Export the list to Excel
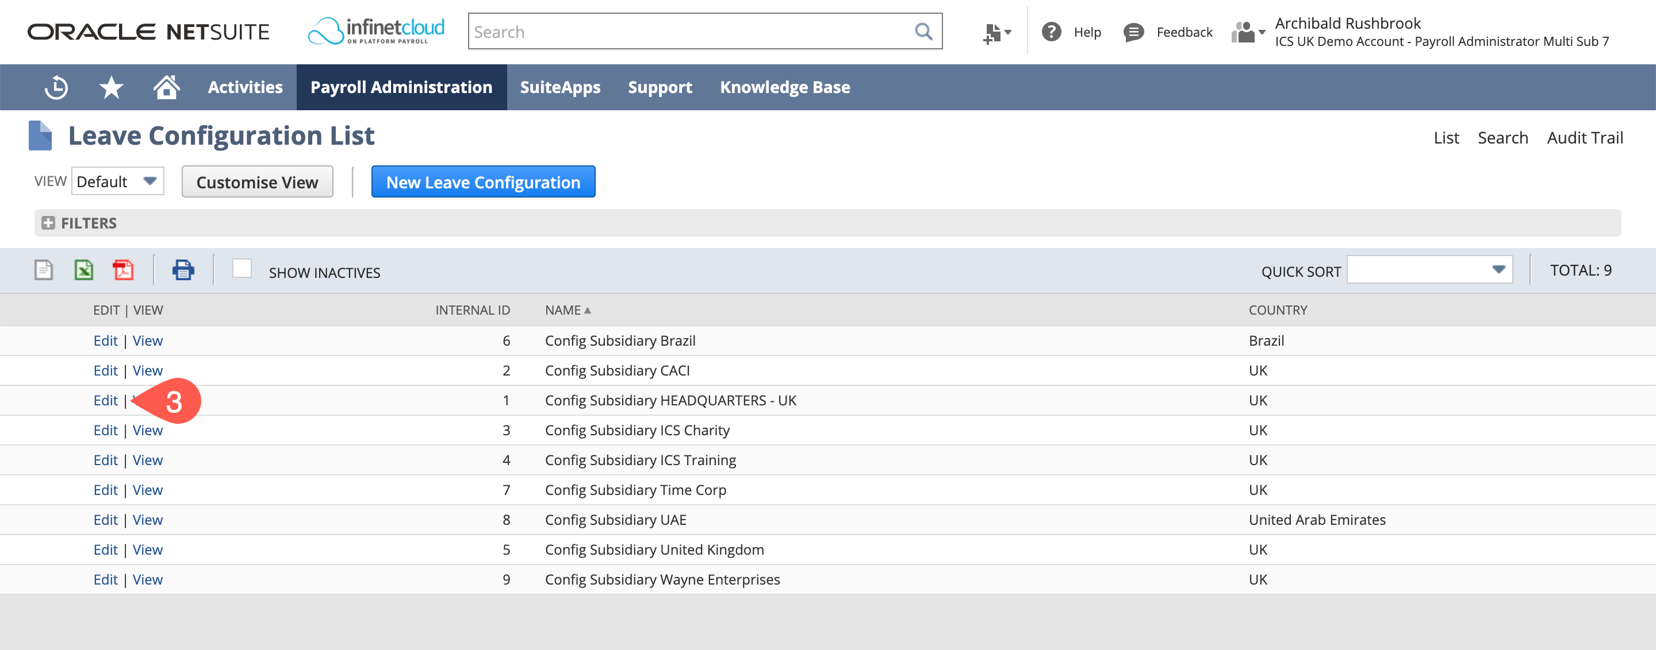The width and height of the screenshot is (1656, 650). (x=83, y=270)
